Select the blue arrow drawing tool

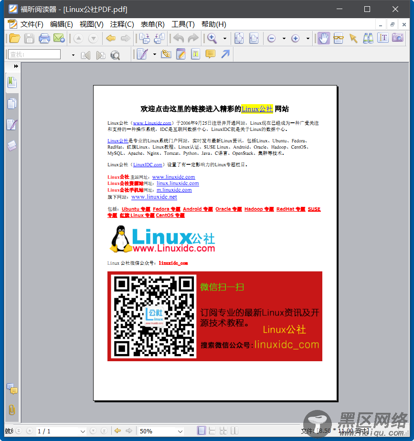pos(225,54)
